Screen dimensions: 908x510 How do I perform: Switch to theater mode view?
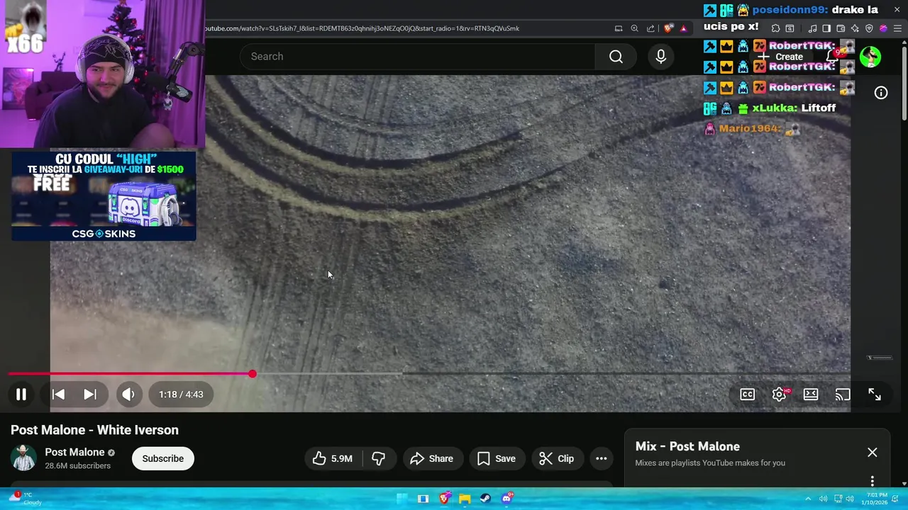coord(811,395)
